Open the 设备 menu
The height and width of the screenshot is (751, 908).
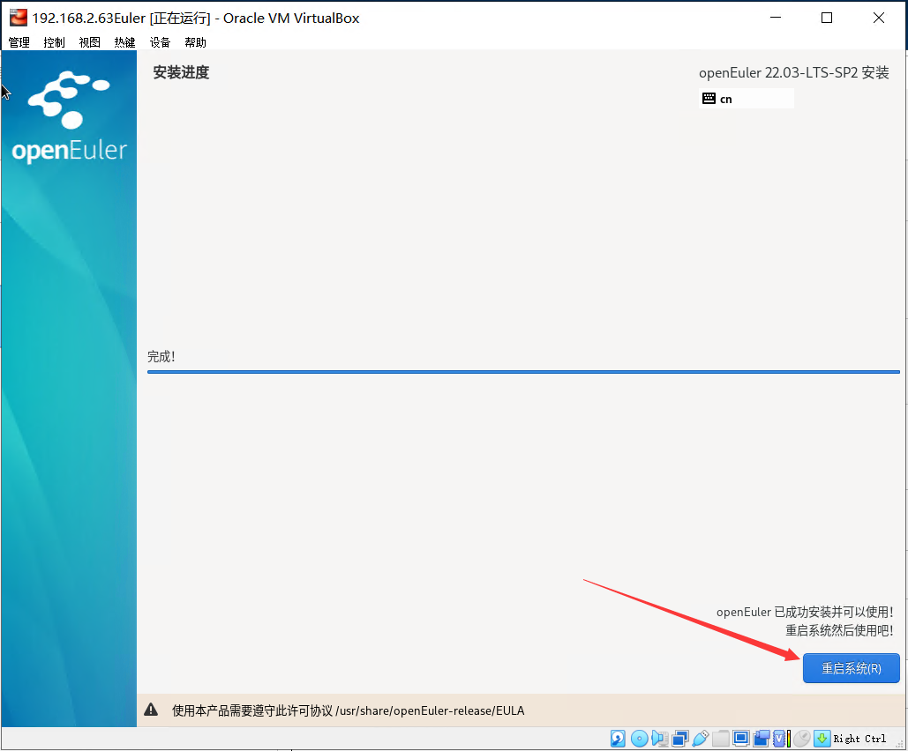click(160, 42)
